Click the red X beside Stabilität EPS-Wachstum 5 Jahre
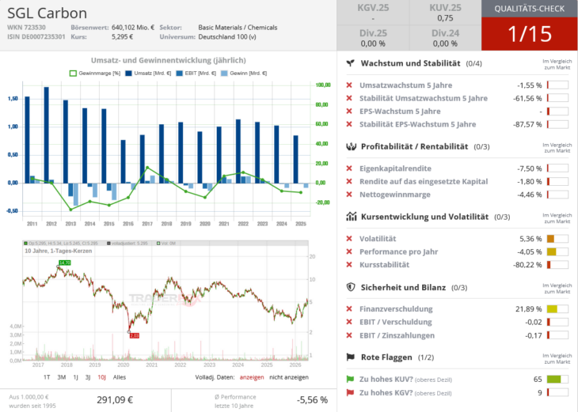The height and width of the screenshot is (412, 578). click(x=349, y=124)
